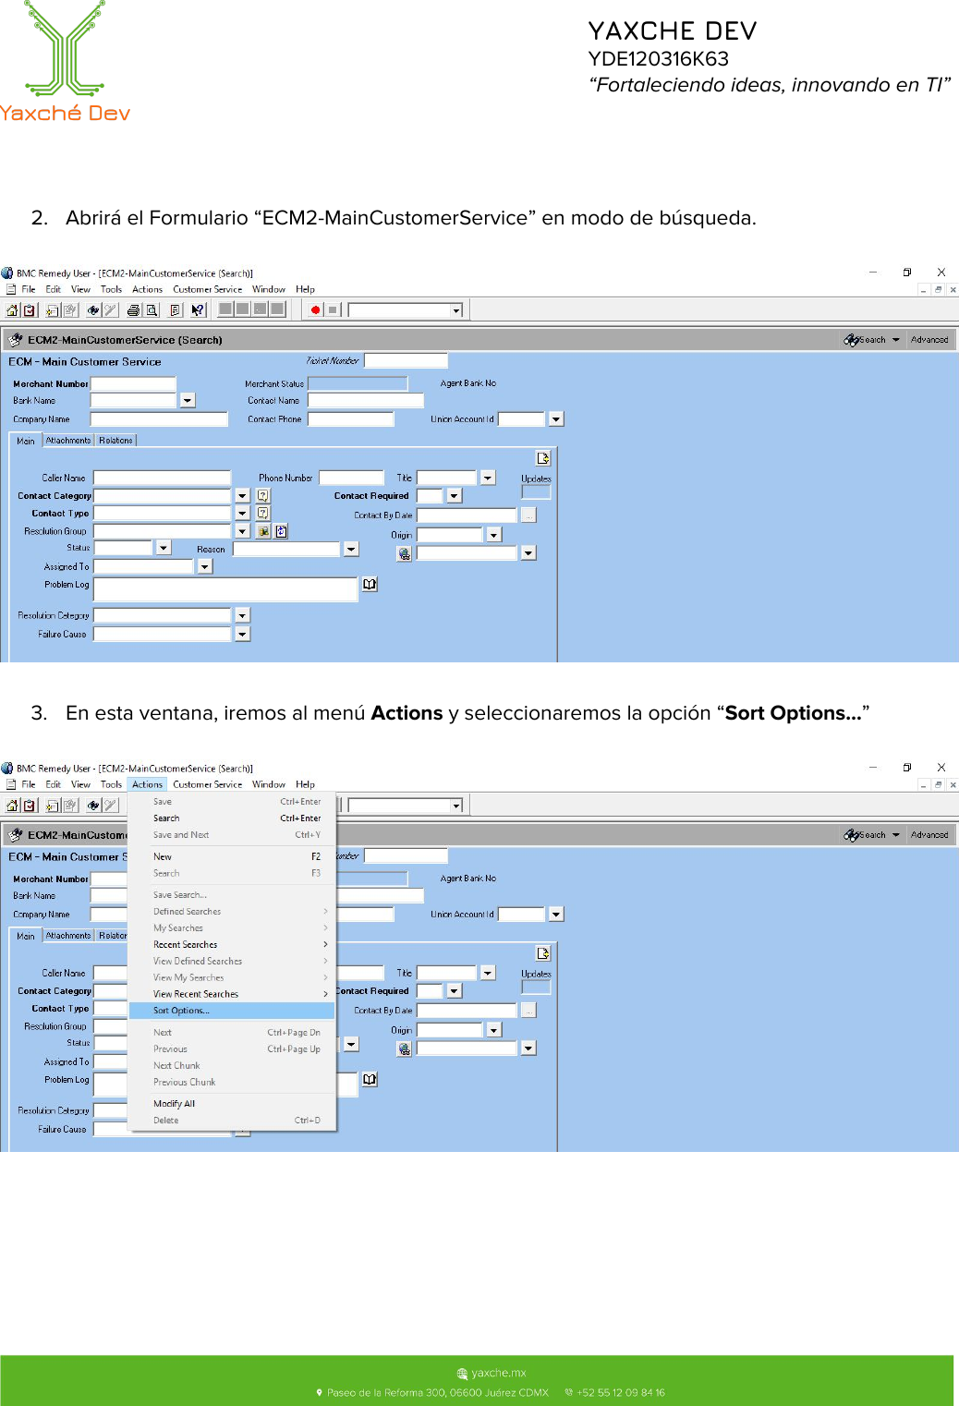
Task: Open Contact Type help icon in step 2 form
Action: [x=263, y=513]
